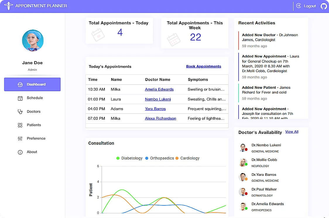This screenshot has width=329, height=218.
Task: Open Amelia Edwards from the appointments table
Action: point(159,89)
